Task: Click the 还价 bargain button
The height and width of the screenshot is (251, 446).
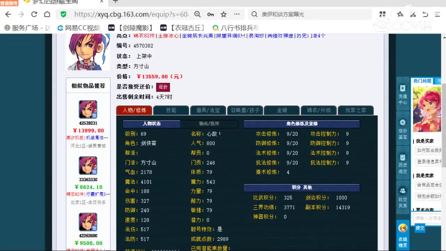Action: click(163, 87)
